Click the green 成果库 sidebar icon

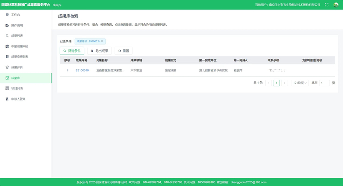7,78
